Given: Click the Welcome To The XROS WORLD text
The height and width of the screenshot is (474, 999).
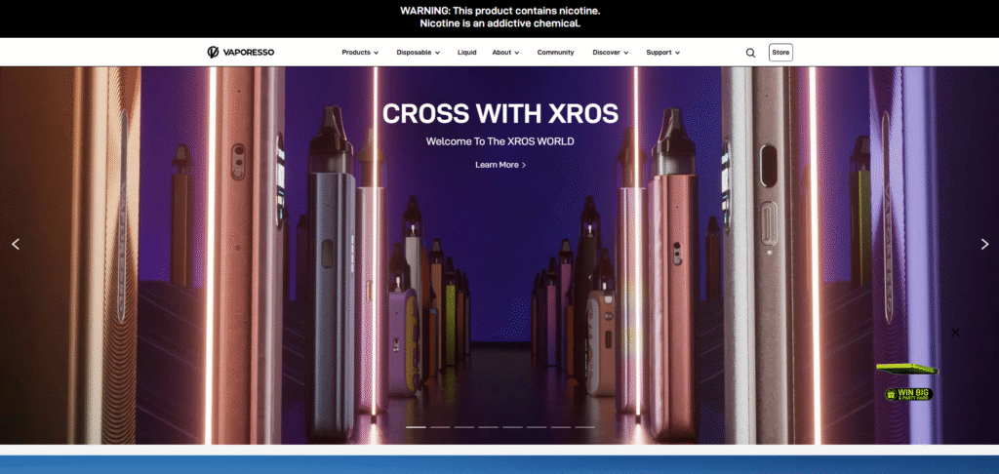Looking at the screenshot, I should [x=500, y=141].
